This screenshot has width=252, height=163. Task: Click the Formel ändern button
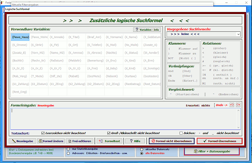click(x=51, y=141)
